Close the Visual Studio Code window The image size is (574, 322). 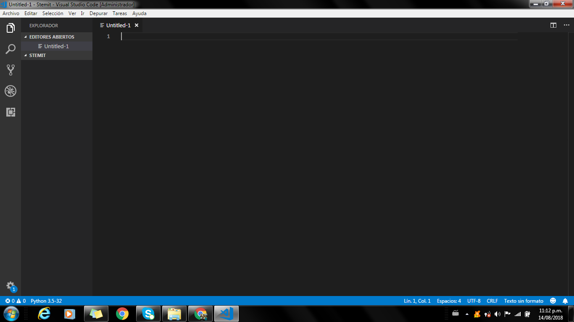[x=562, y=4]
